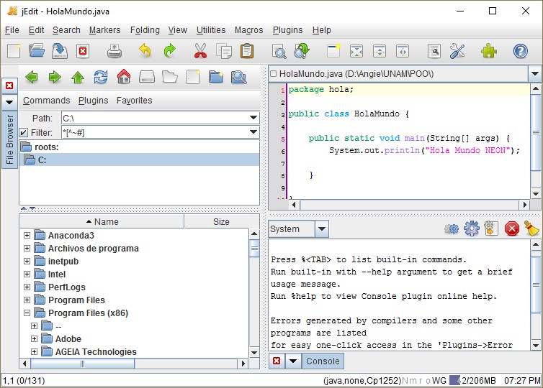Viewport: 543px width, 388px height.
Task: Toggle the Filter checkbox
Action: coord(24,132)
